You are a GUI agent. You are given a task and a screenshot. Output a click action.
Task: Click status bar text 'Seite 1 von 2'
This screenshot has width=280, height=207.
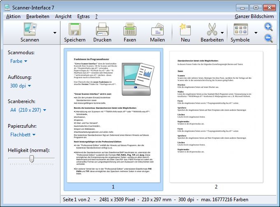(76, 200)
